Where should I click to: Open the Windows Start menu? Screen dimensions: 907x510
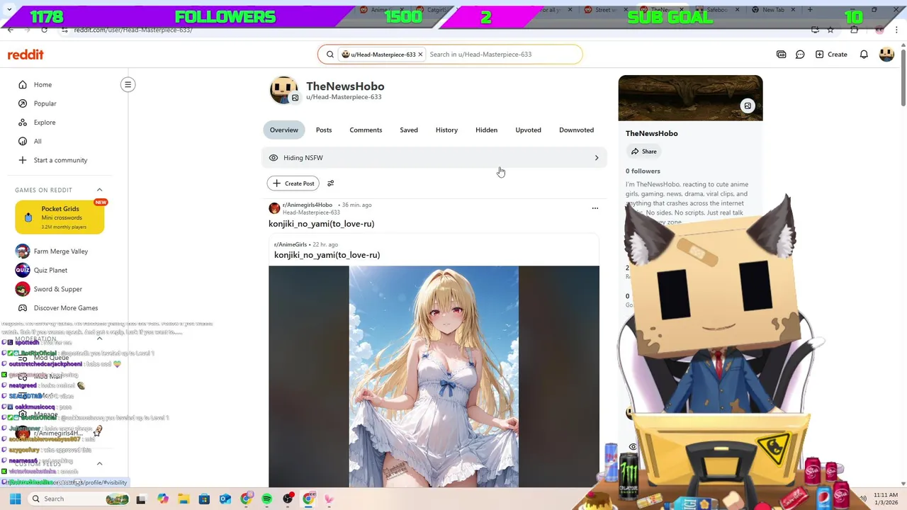(x=15, y=499)
